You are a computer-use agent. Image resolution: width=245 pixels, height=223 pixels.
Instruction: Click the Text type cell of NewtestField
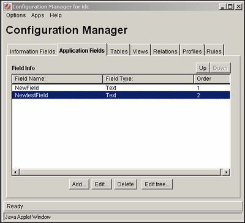click(111, 95)
